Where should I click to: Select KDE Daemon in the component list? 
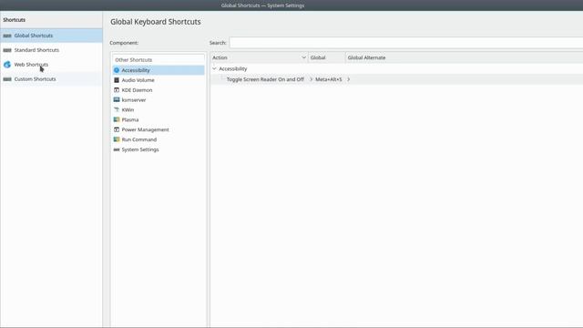click(159, 90)
